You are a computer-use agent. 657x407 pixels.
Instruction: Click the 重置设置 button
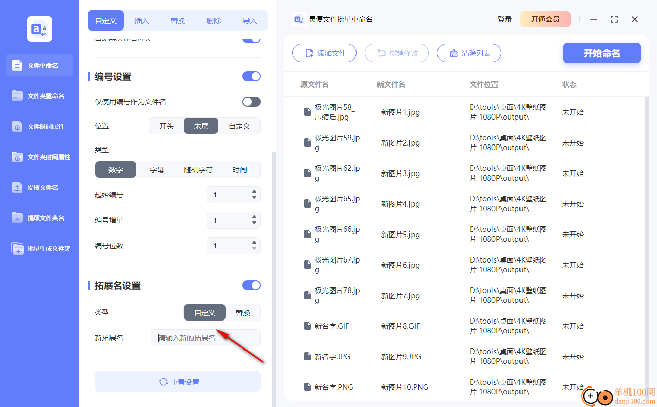[178, 382]
